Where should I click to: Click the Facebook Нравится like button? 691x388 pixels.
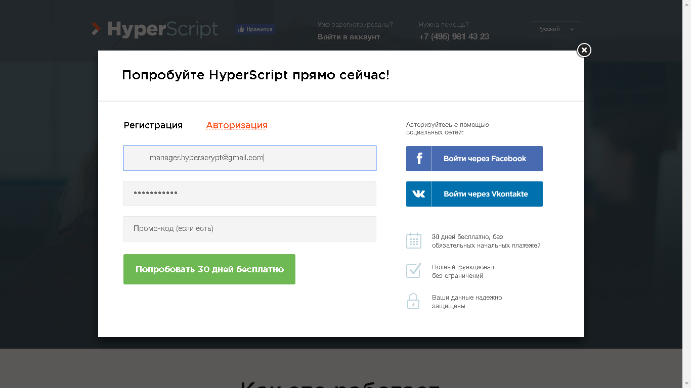[255, 29]
